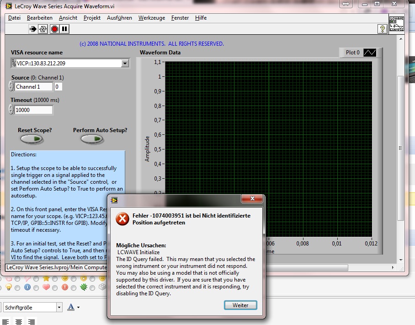Click the left-align text icon
The width and height of the screenshot is (415, 325).
(5, 321)
